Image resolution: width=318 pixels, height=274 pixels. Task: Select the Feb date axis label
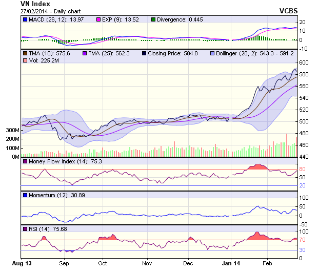pos(267,263)
